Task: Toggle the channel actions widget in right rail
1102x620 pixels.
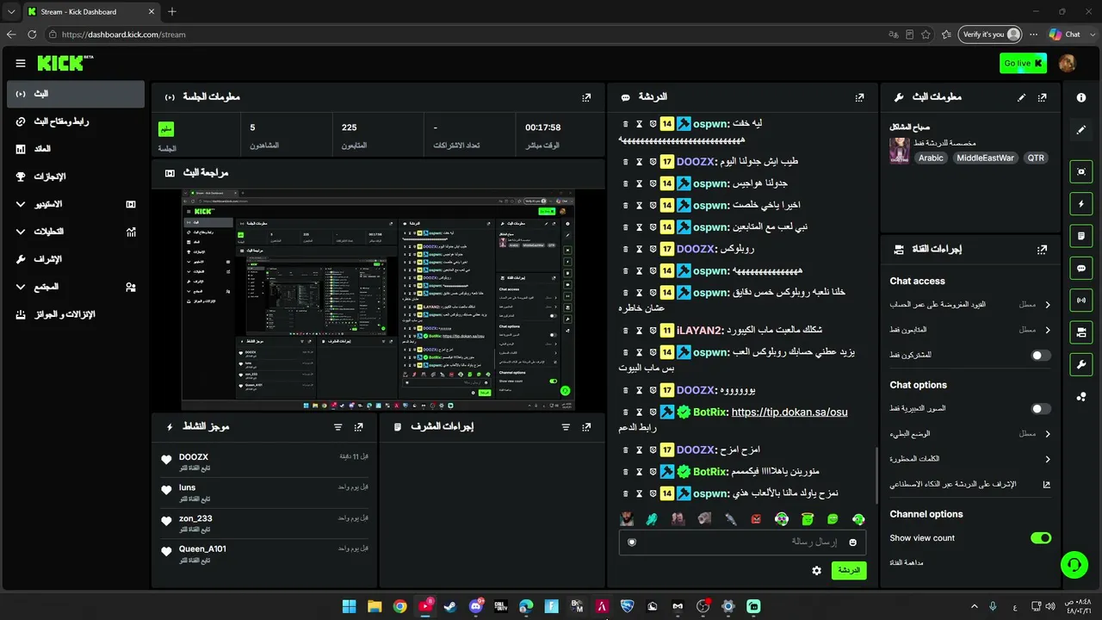Action: 1081,332
